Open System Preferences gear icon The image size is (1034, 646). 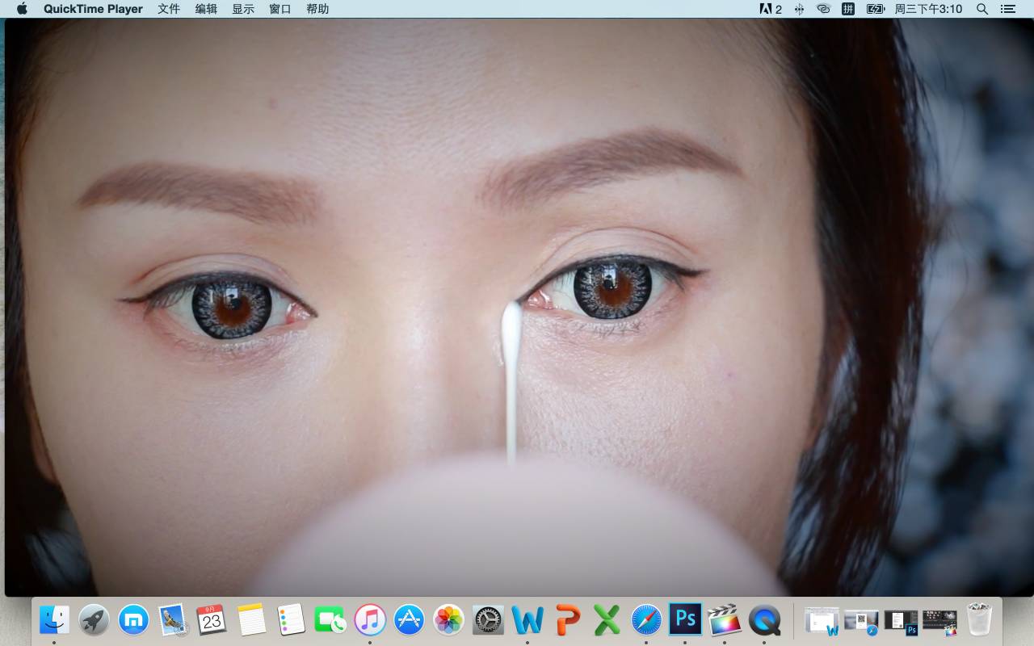point(488,620)
